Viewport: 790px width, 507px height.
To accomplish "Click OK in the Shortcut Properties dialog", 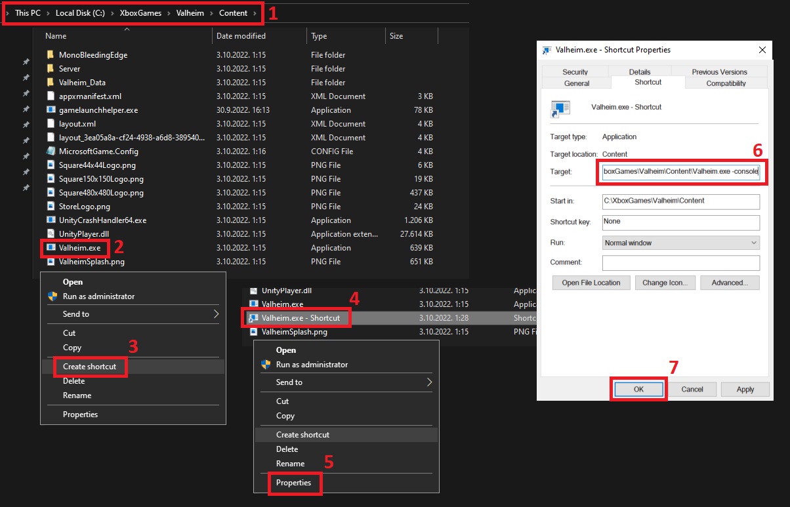I will [x=639, y=389].
